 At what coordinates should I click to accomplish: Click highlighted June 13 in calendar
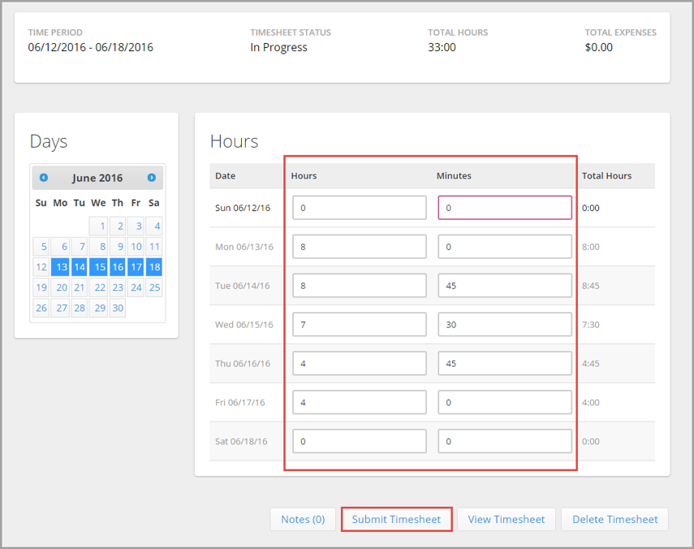coord(60,267)
